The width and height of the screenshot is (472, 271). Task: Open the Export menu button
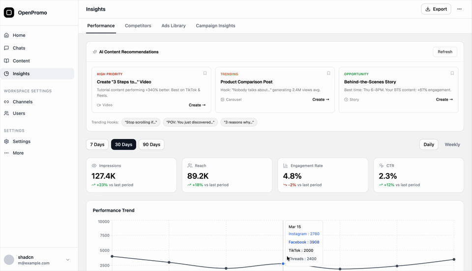(436, 9)
